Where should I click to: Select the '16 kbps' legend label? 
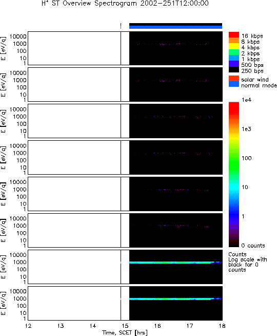(x=252, y=36)
